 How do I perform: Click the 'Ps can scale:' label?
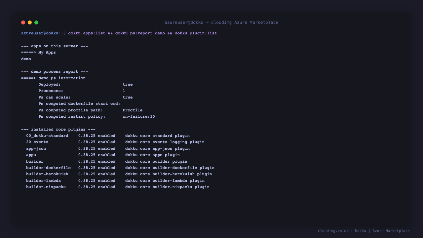tap(55, 98)
